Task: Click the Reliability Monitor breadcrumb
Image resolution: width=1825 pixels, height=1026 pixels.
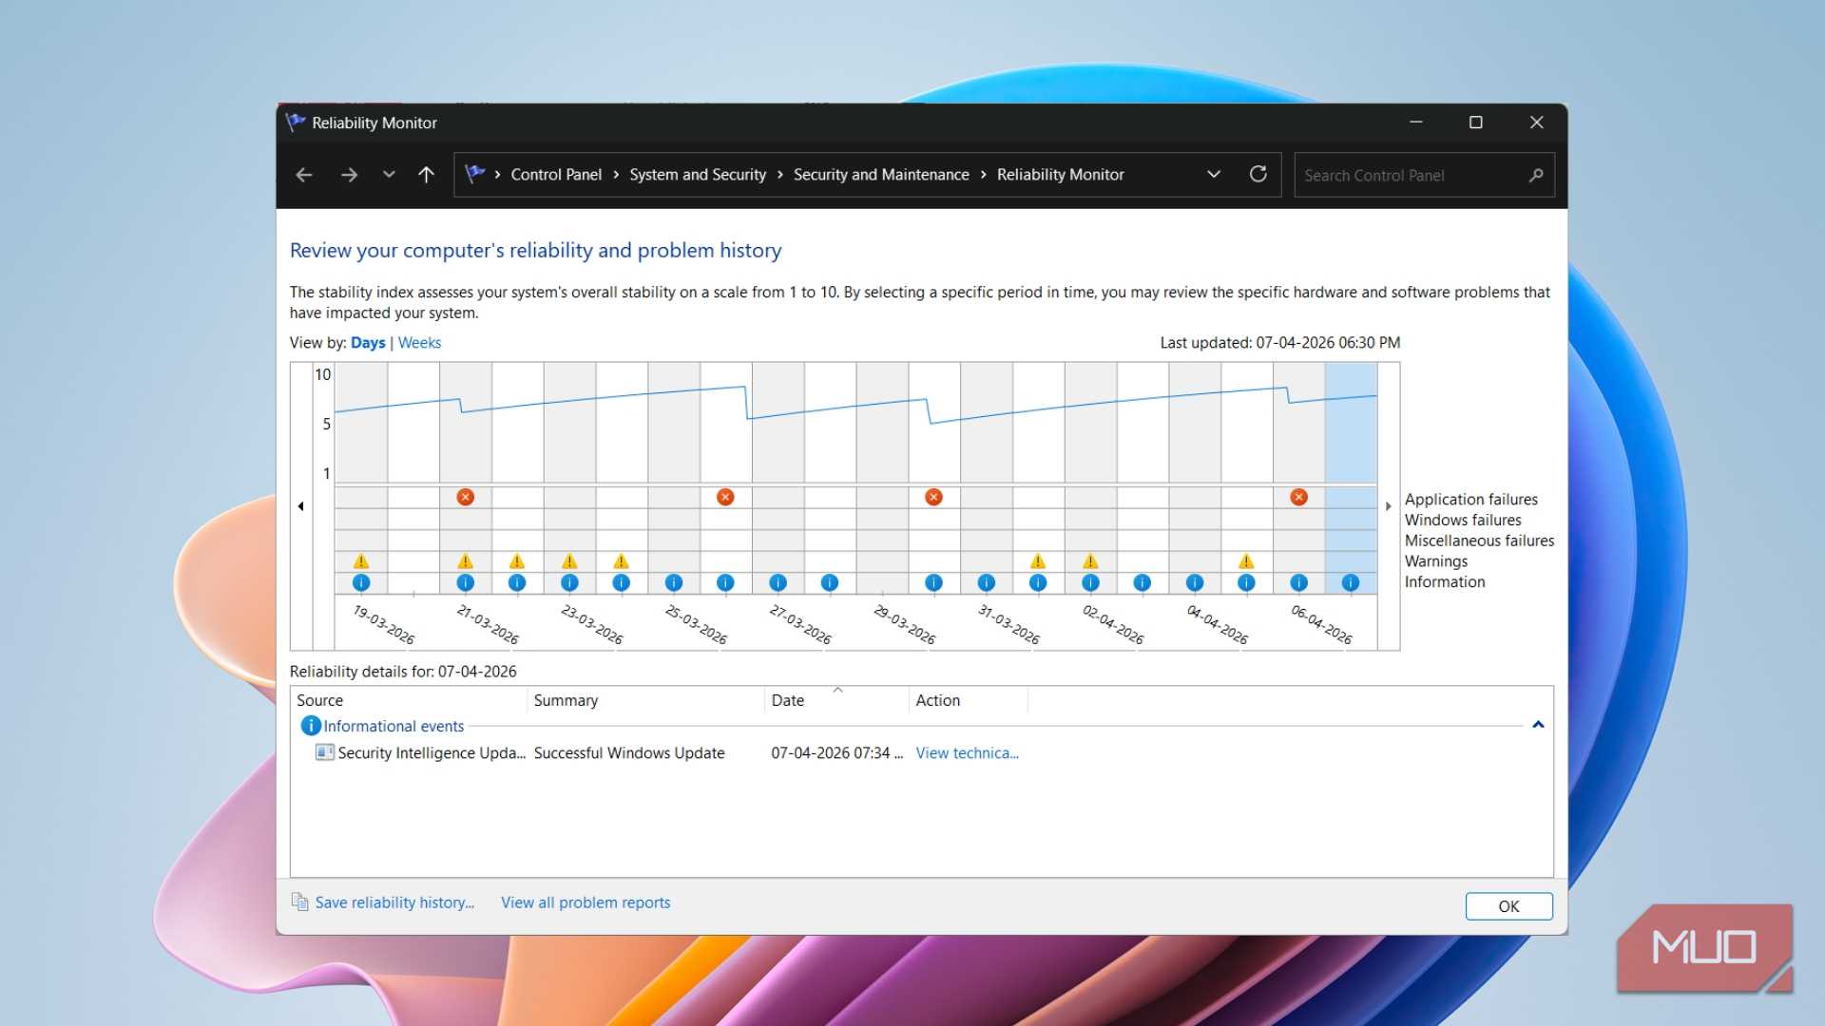Action: point(1060,175)
